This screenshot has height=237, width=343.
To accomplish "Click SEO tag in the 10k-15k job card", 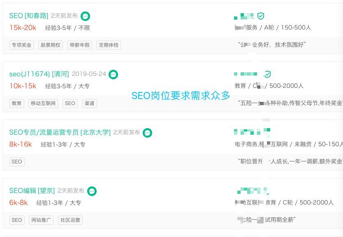I will (x=70, y=104).
